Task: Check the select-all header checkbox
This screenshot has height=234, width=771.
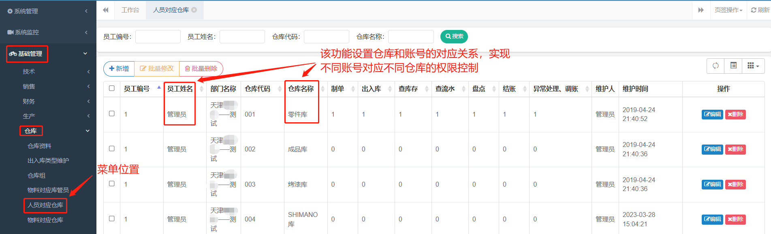Action: [x=112, y=88]
